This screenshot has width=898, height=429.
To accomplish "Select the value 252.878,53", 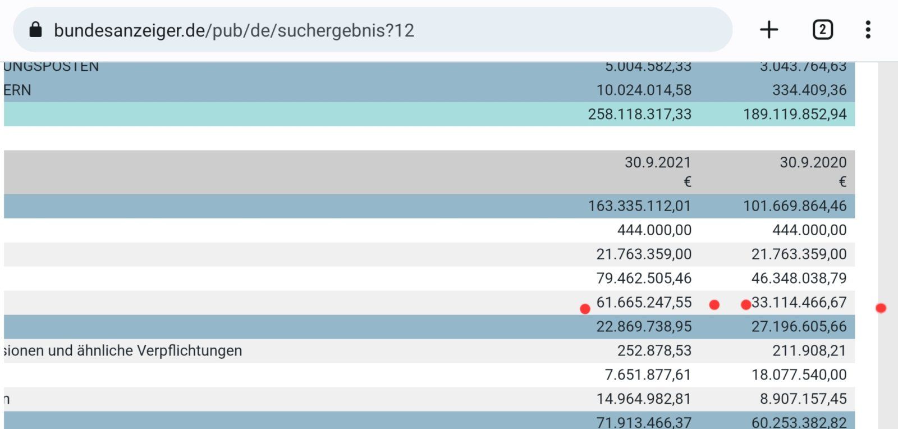I will (654, 350).
